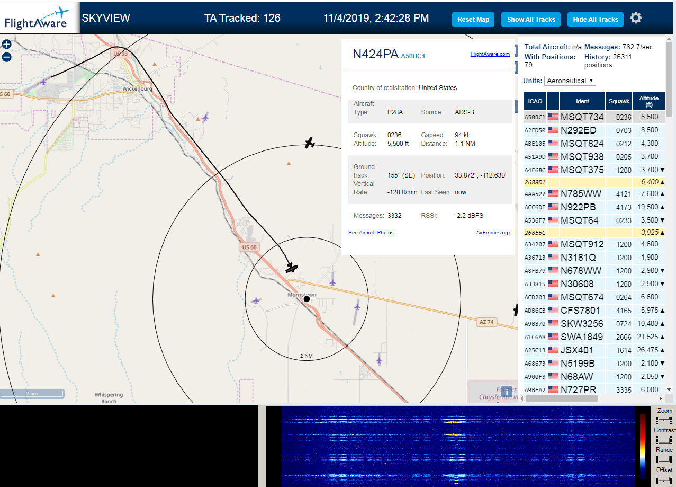Click Reset Map button
This screenshot has height=487, width=676.
[473, 20]
